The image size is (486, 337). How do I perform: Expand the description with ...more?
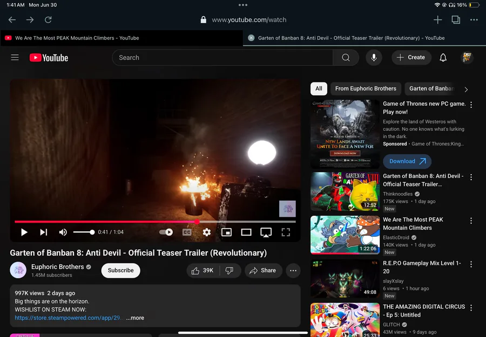pyautogui.click(x=135, y=318)
